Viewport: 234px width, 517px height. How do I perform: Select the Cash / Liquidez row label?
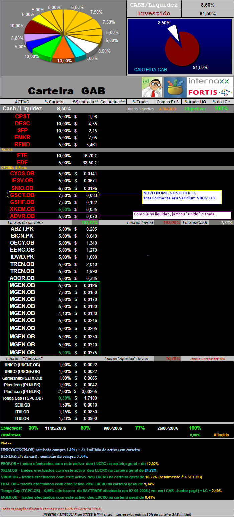22,109
